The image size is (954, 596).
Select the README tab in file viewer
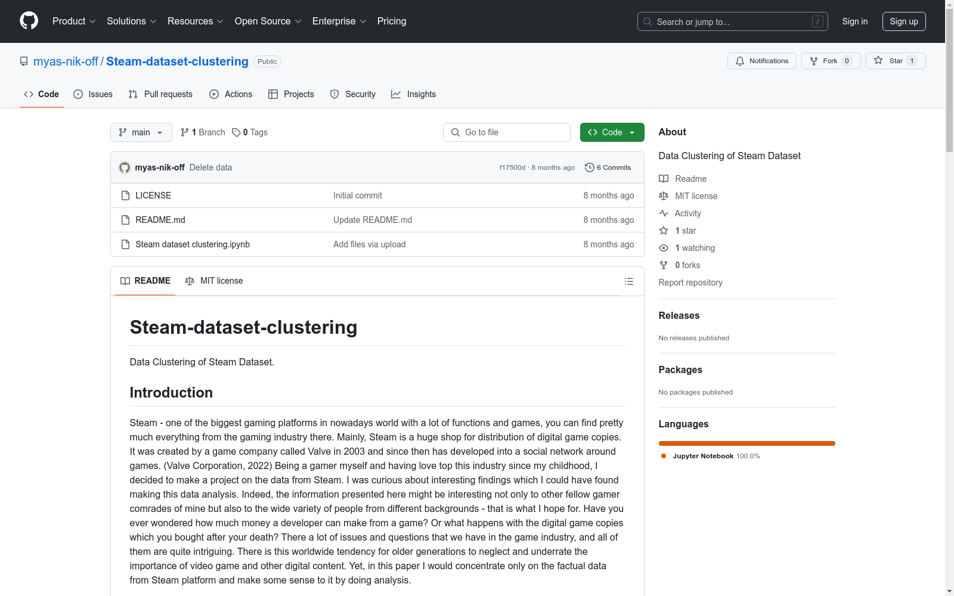(145, 281)
